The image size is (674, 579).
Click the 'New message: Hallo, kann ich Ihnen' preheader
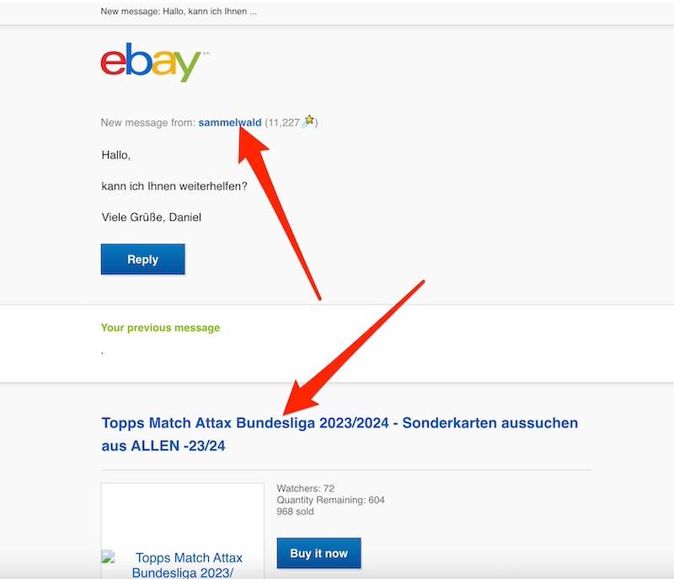179,12
